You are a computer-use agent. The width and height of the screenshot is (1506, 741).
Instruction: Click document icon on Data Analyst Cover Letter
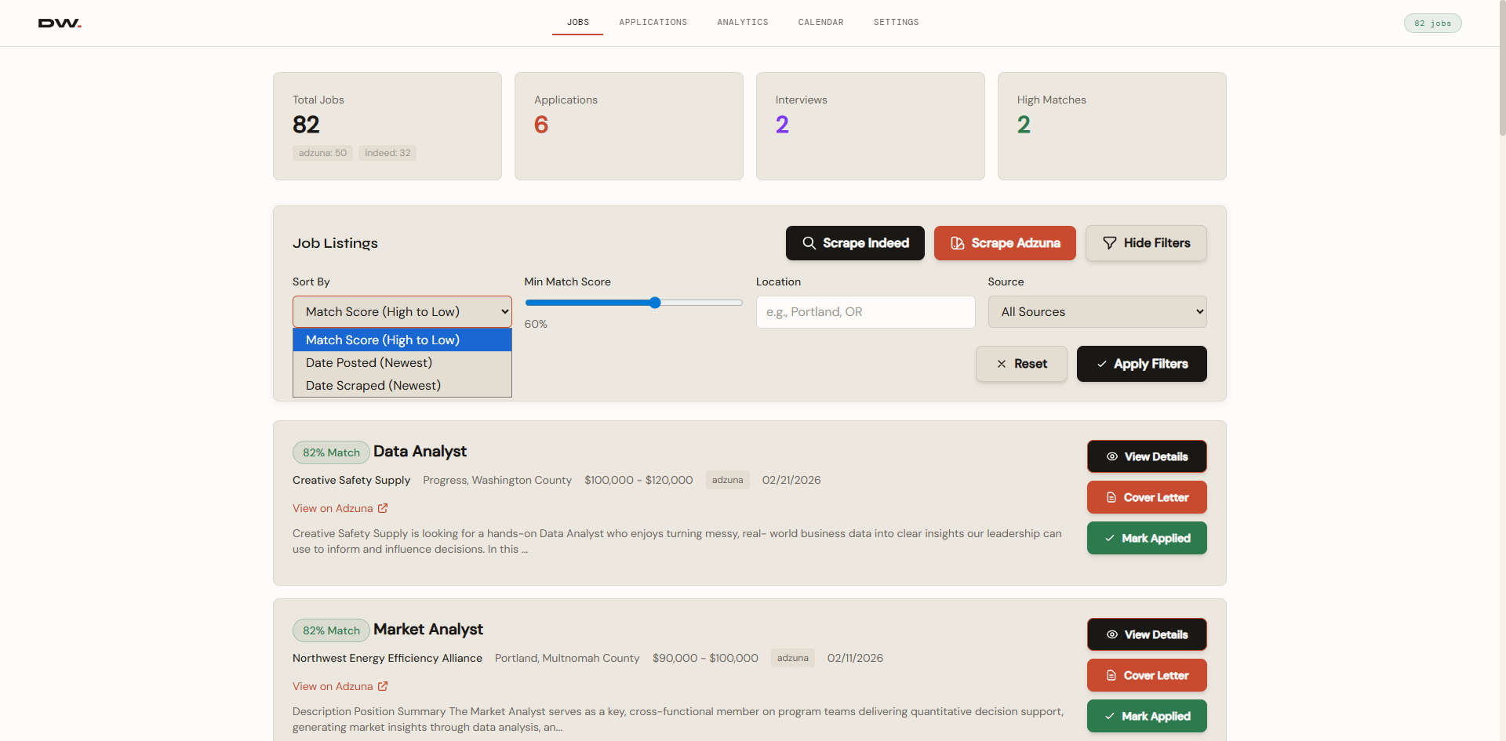(1111, 497)
